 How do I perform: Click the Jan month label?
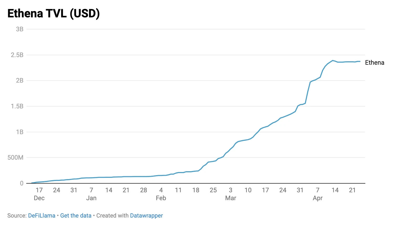click(91, 198)
